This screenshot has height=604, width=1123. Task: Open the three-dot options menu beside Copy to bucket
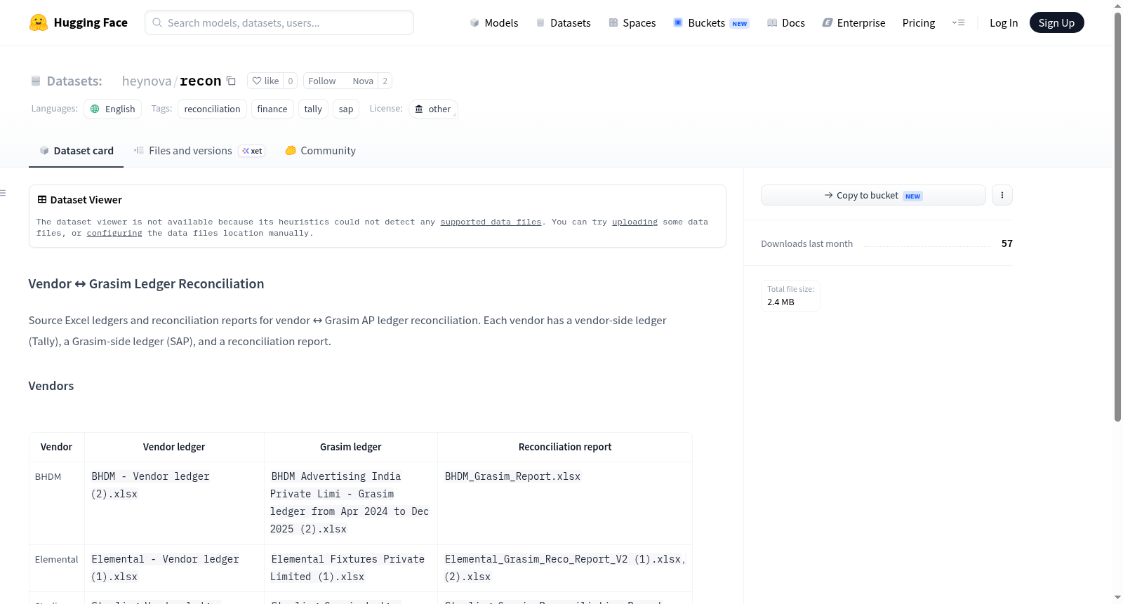(x=1002, y=195)
